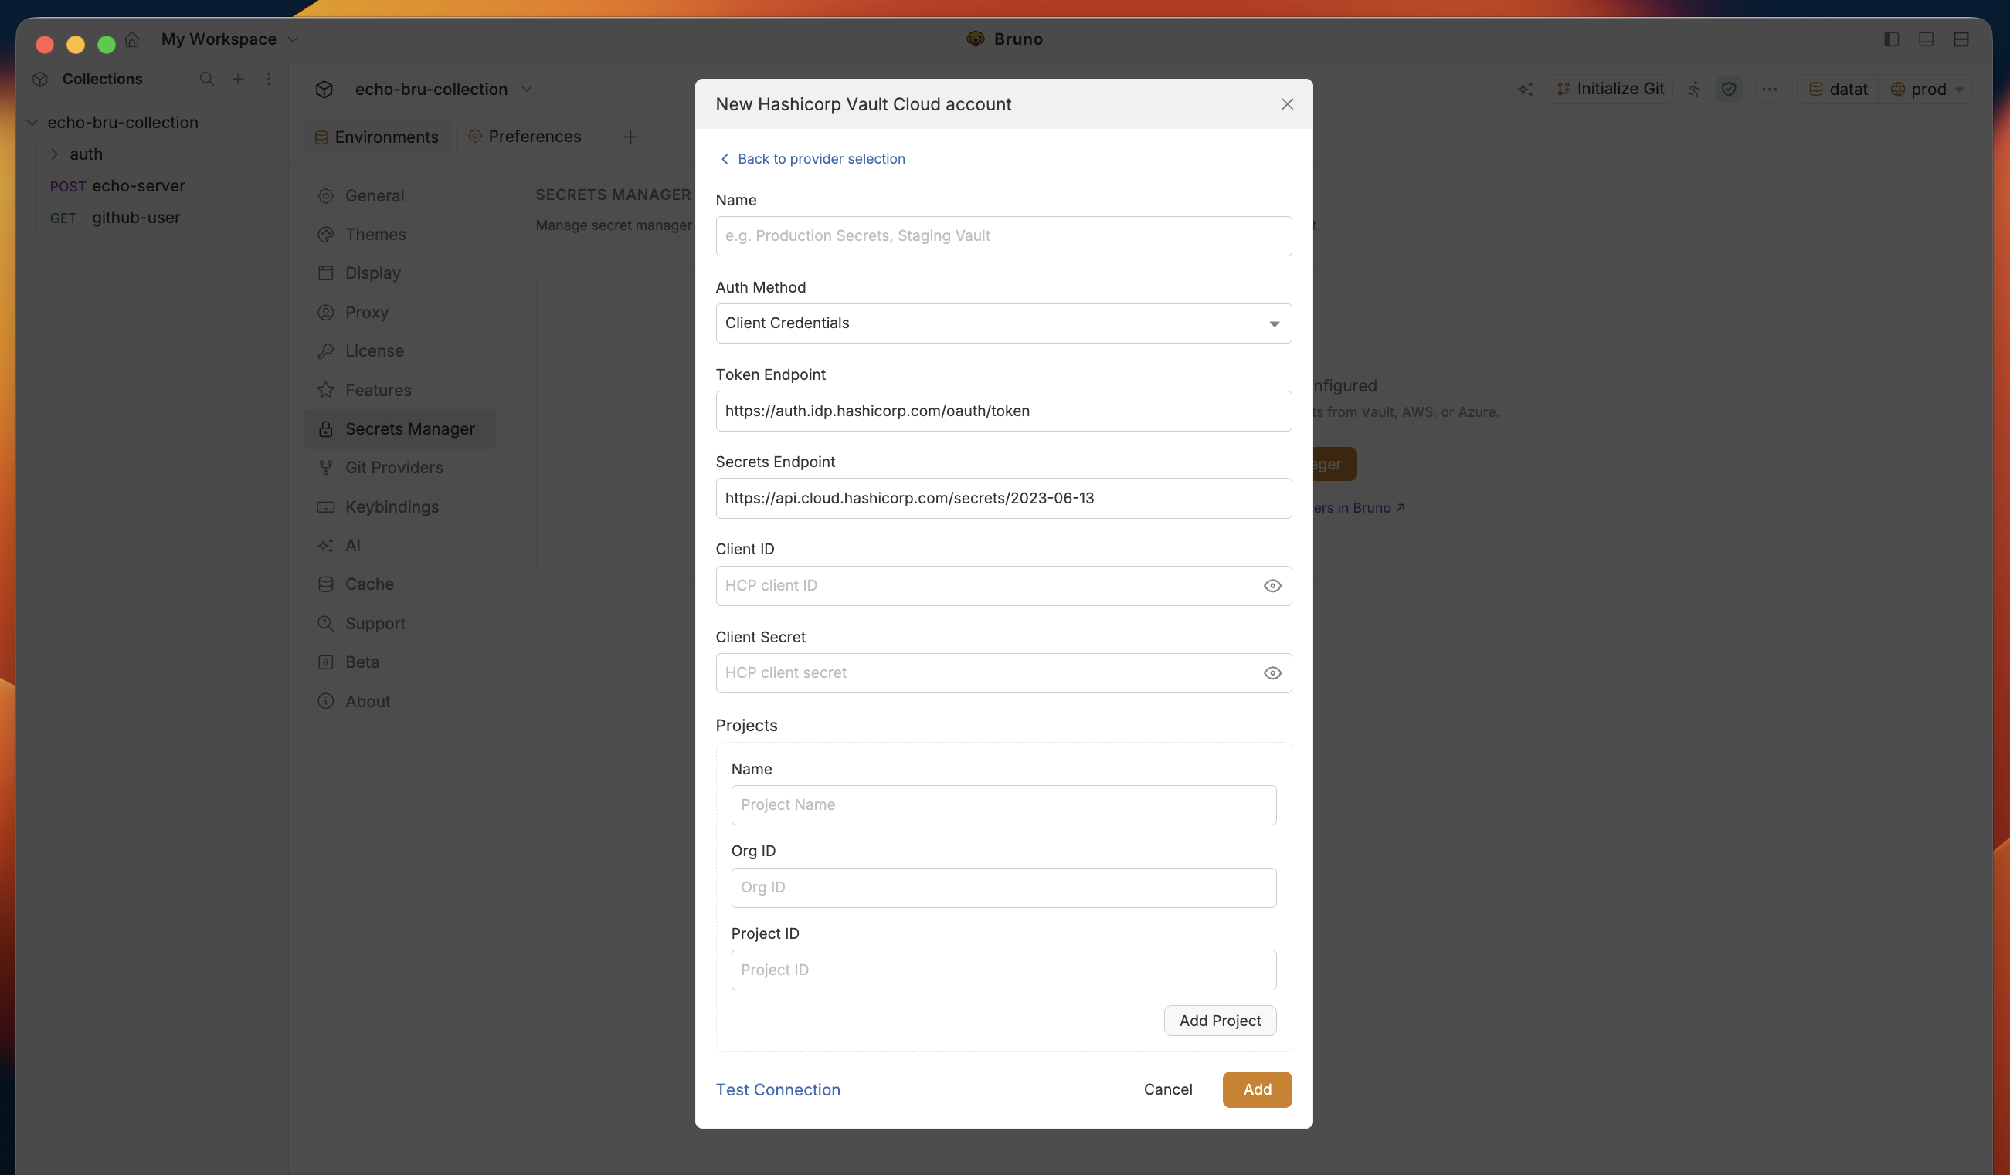Open a new tab with plus

click(630, 137)
